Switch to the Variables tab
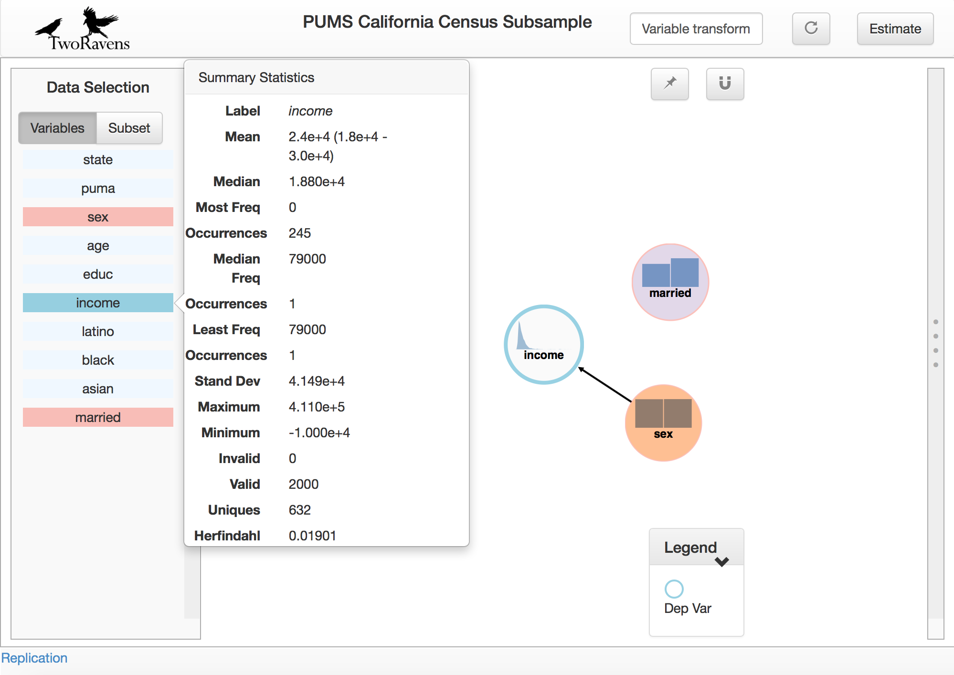This screenshot has width=954, height=675. 57,128
